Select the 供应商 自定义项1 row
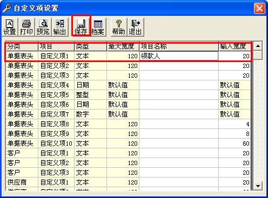268x198 pixels. [128, 182]
